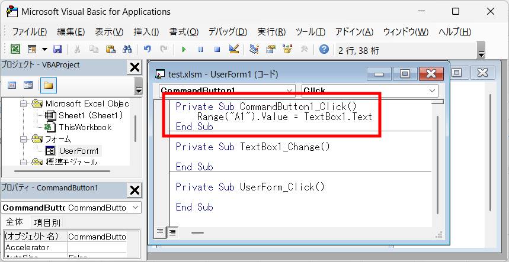509x262 pixels.
Task: Click the Reset stop icon
Action: [x=217, y=50]
